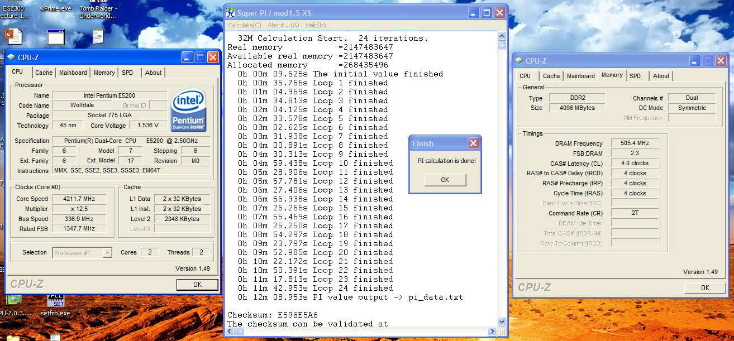Viewport: 734px width, 341px height.
Task: Click the Intel Pentium Dual-Core inside logo
Action: click(x=188, y=110)
